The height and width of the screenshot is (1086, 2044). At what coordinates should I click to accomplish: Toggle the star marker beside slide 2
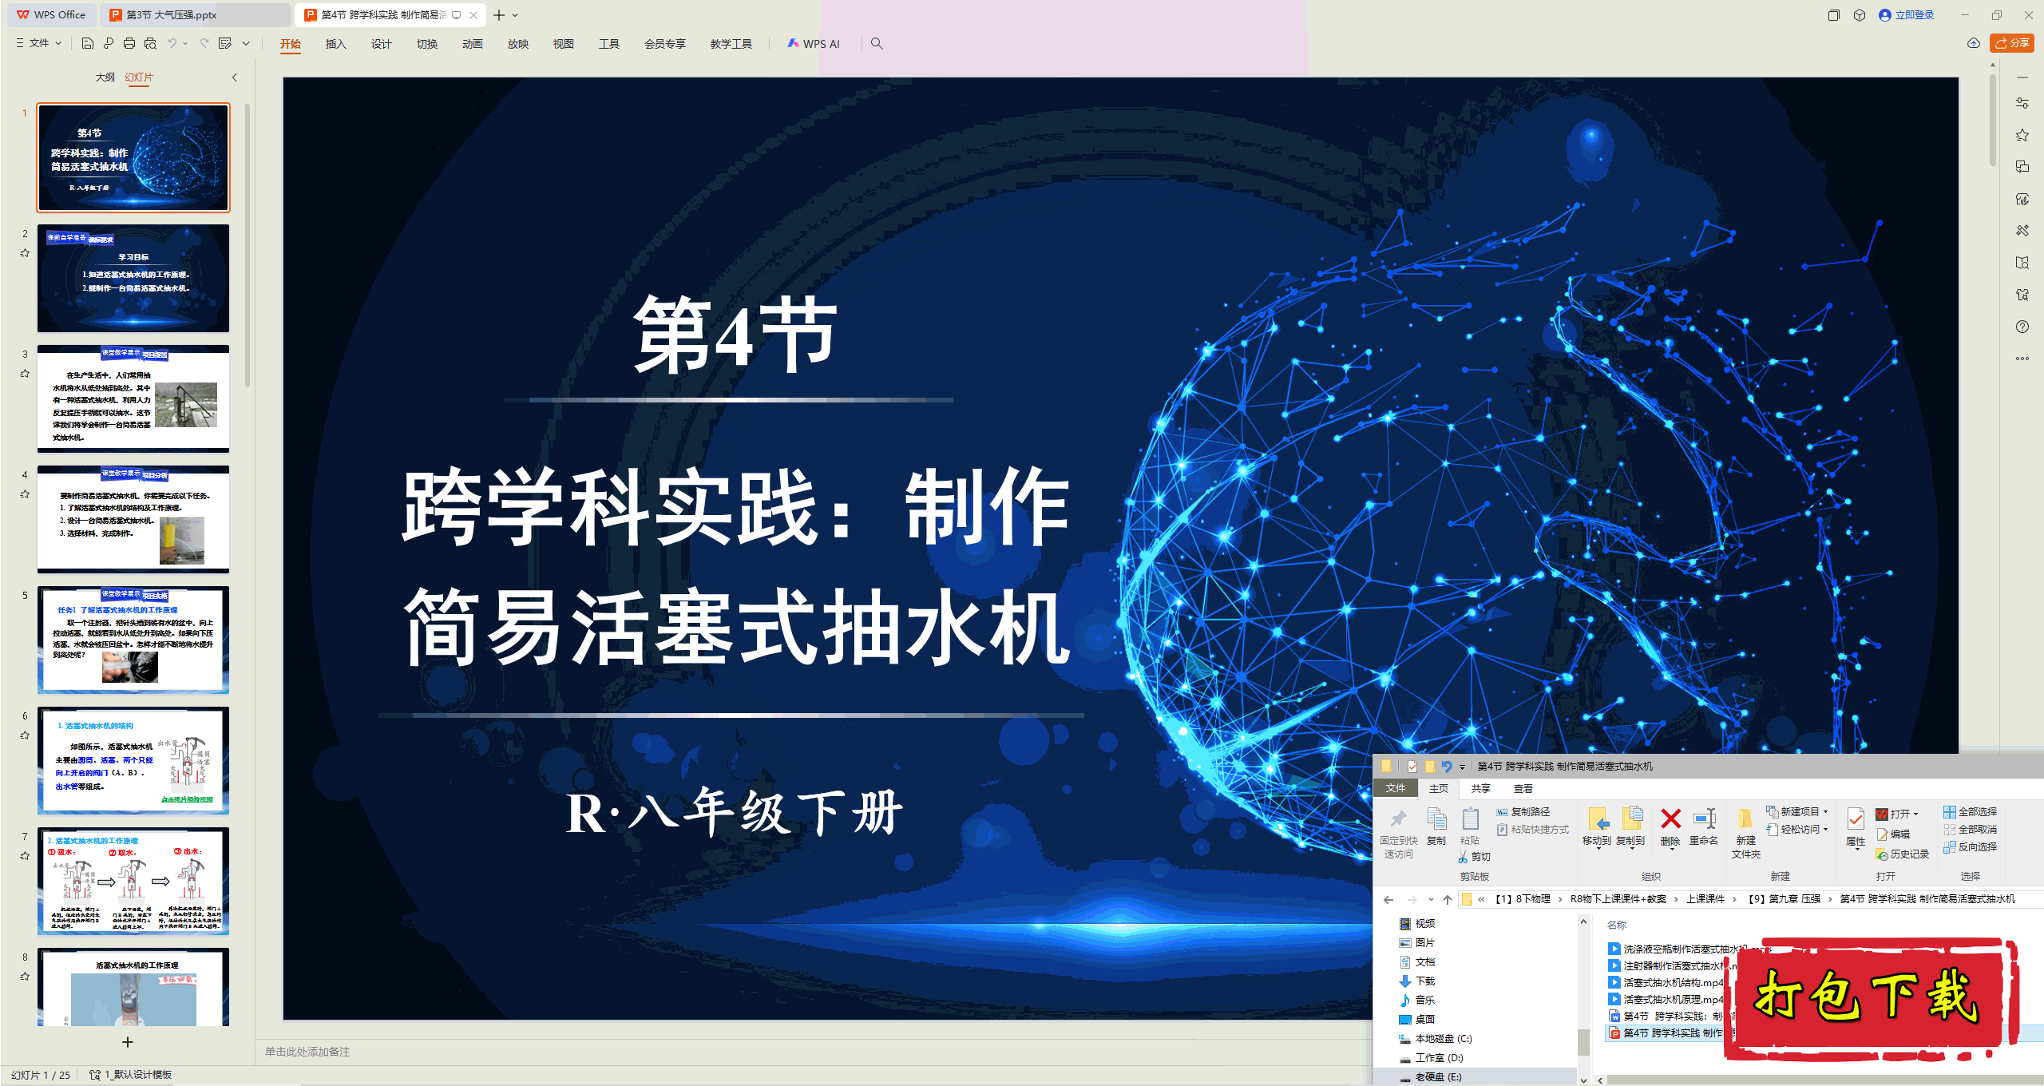point(25,253)
